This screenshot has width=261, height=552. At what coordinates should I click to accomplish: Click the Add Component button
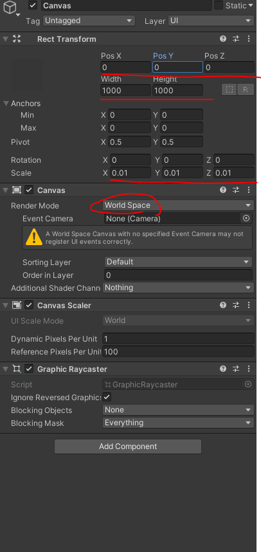[128, 446]
